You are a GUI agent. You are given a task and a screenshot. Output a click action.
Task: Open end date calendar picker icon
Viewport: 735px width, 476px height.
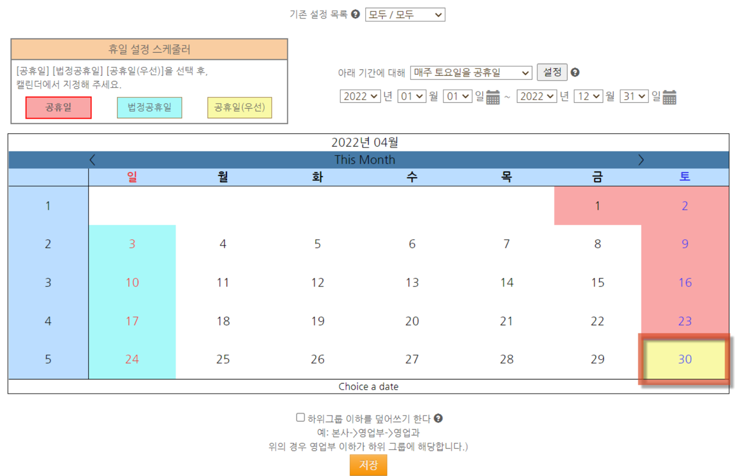pyautogui.click(x=669, y=97)
